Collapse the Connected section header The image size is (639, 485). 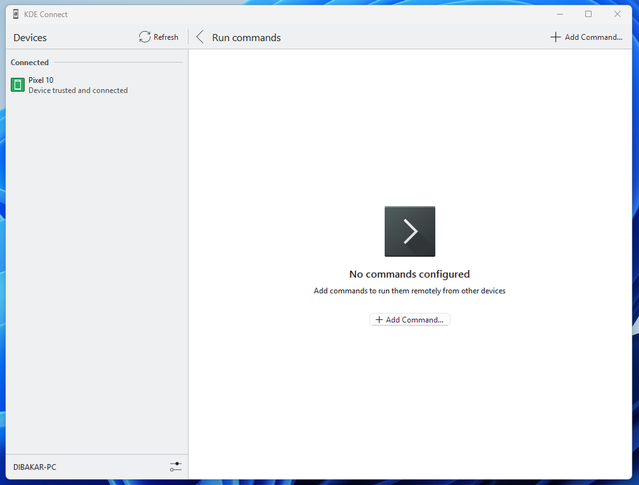tap(29, 62)
